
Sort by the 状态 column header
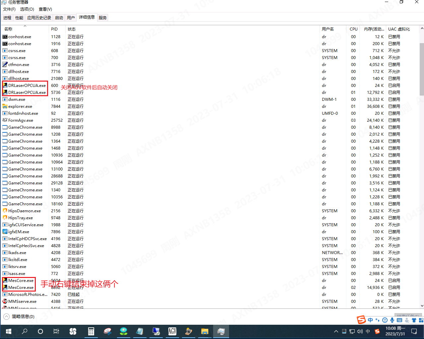point(192,29)
